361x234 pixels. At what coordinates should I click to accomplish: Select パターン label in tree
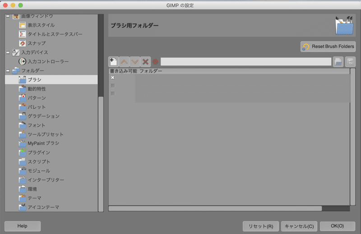click(37, 98)
